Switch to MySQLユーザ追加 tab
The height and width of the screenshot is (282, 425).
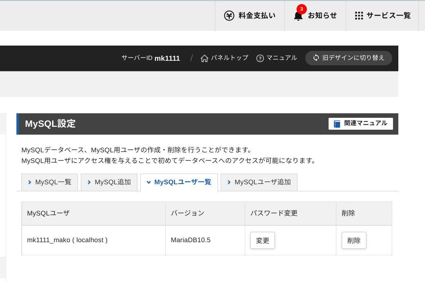[259, 182]
